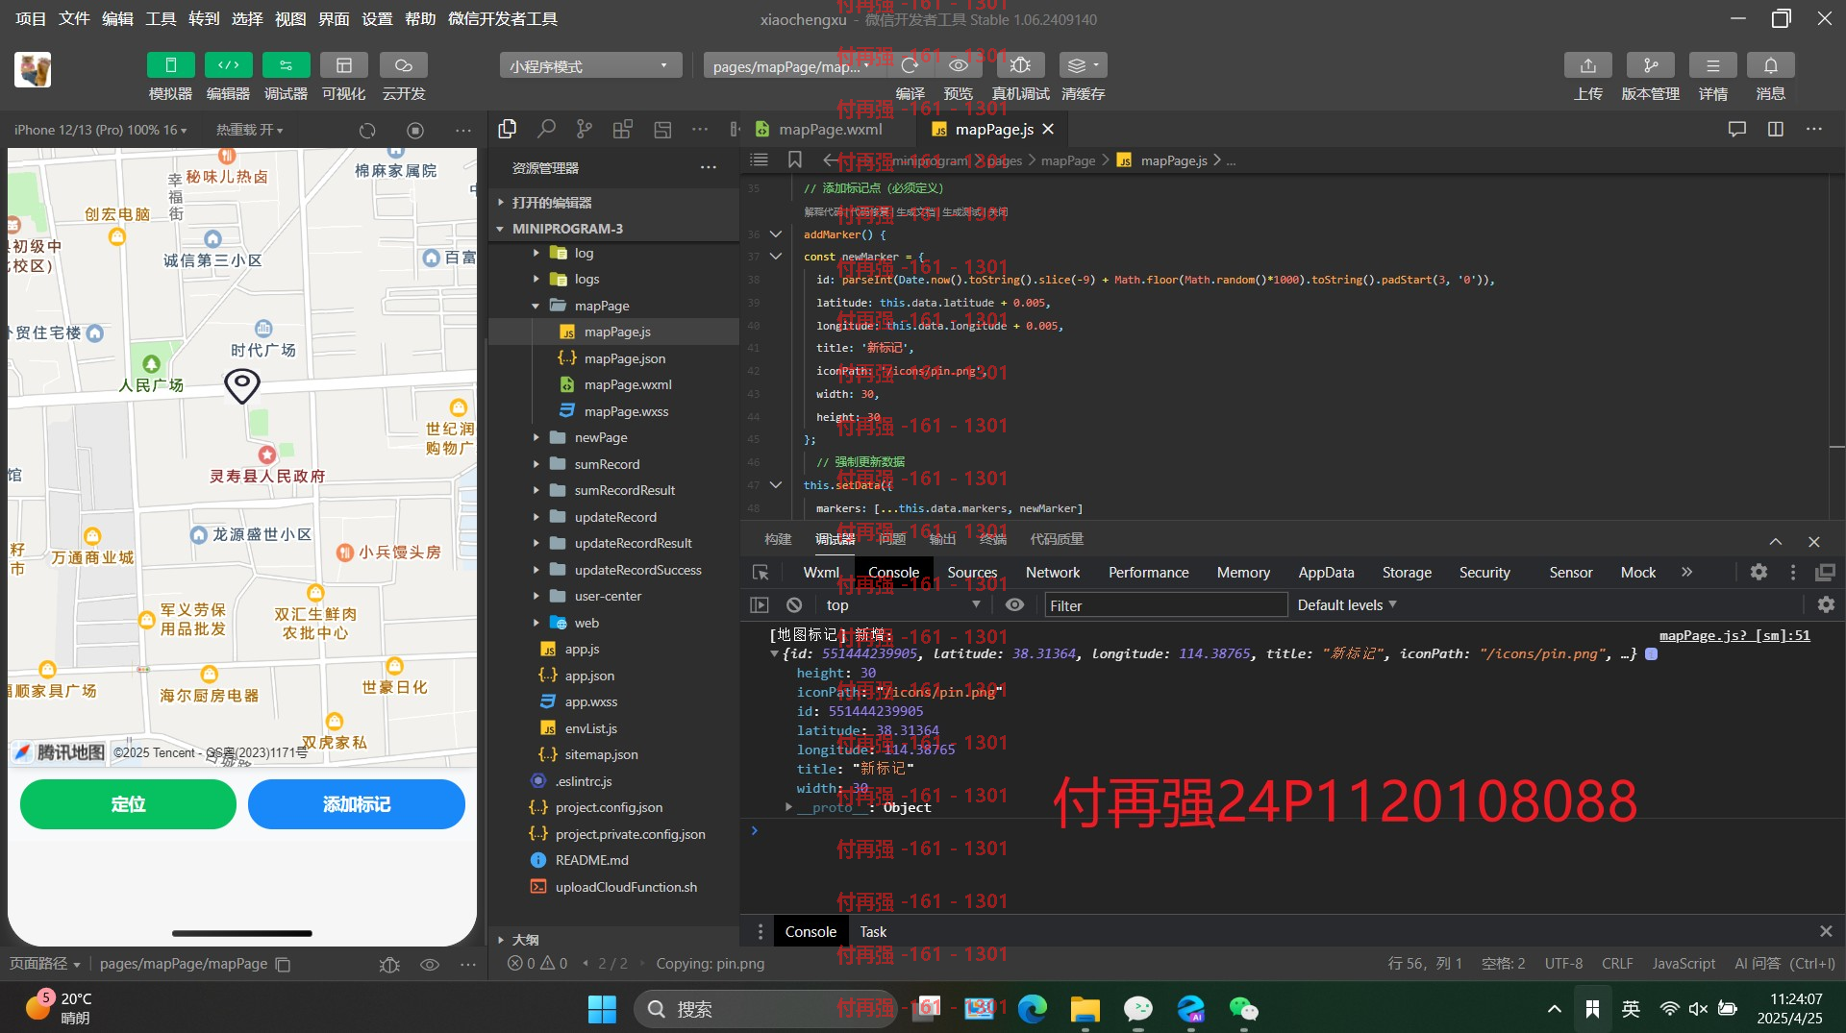The image size is (1846, 1033).
Task: Click the console Filter input field
Action: 1166,605
